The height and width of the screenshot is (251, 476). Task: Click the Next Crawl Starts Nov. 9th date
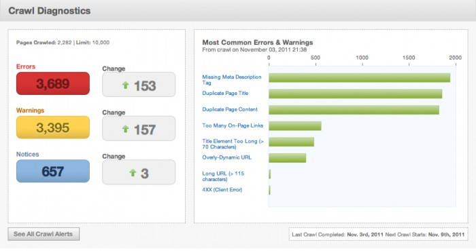[x=447, y=234]
